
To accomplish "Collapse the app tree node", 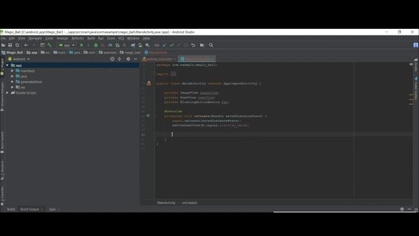I will 7,66.
